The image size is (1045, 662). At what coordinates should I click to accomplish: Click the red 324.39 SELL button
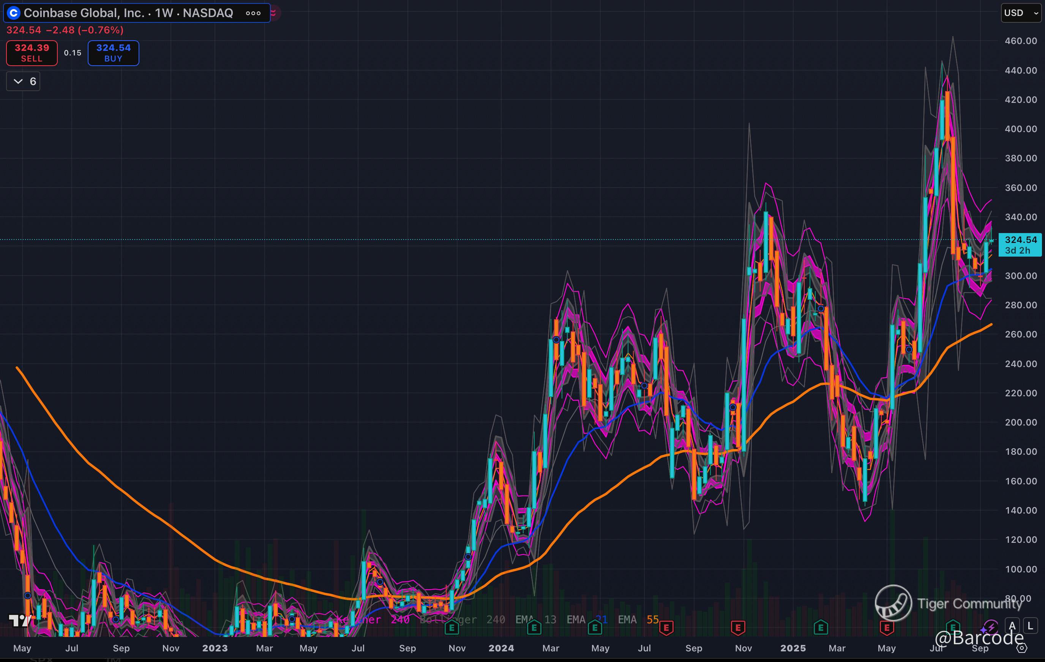[32, 53]
